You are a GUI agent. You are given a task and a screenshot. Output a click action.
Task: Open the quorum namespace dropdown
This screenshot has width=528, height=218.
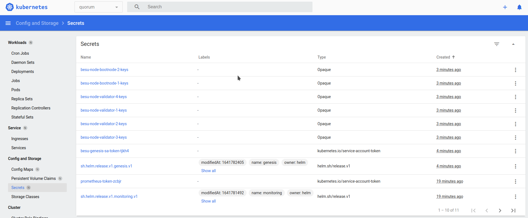coord(98,7)
